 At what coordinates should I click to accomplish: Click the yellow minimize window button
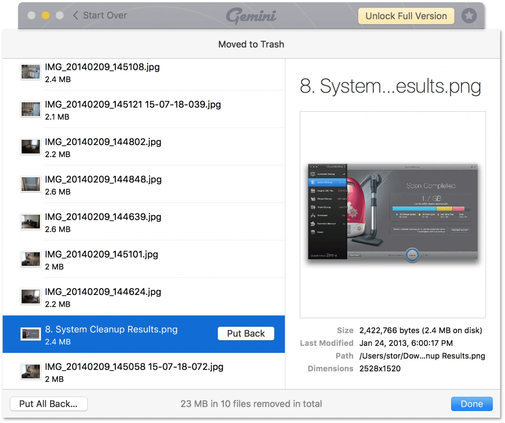46,15
